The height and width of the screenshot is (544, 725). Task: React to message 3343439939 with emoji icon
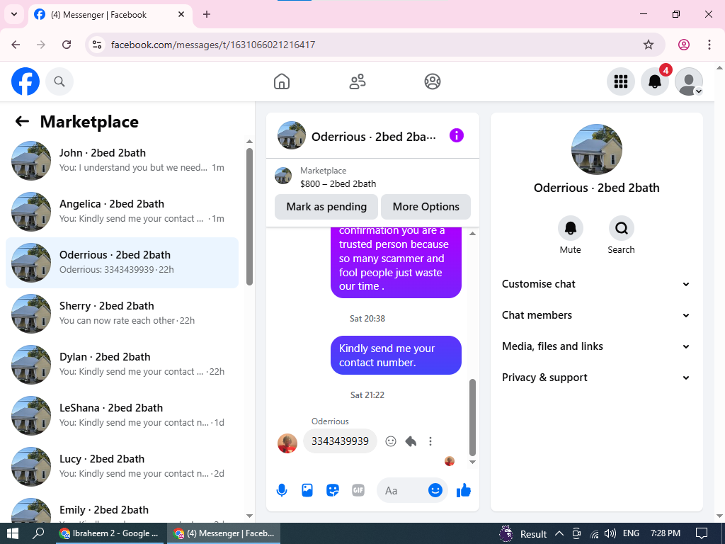[391, 441]
